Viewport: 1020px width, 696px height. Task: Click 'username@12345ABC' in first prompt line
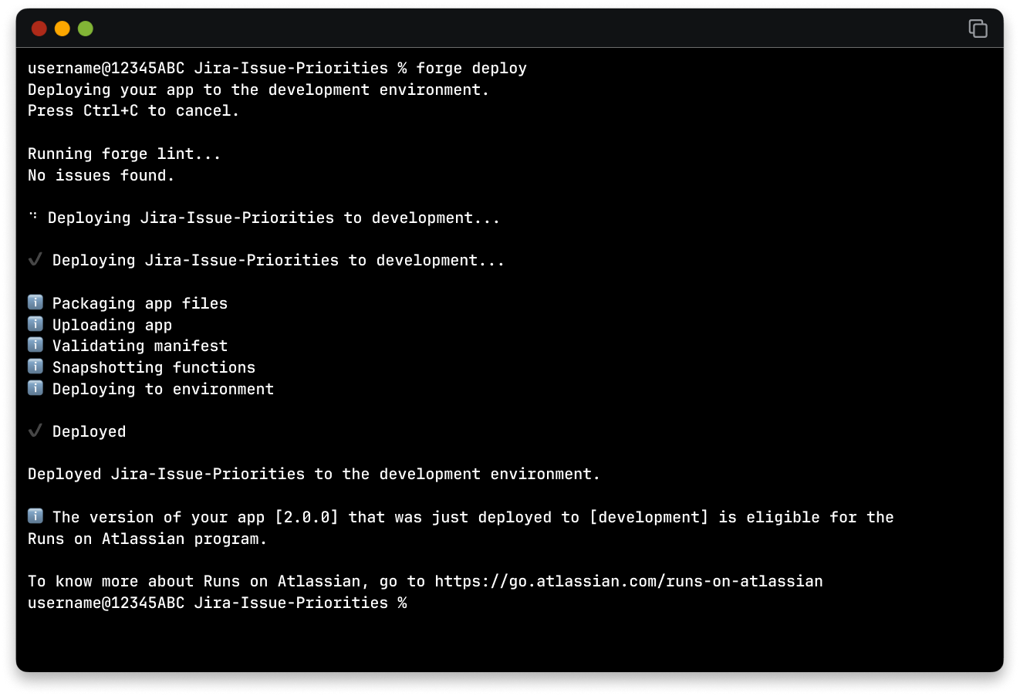tap(106, 68)
